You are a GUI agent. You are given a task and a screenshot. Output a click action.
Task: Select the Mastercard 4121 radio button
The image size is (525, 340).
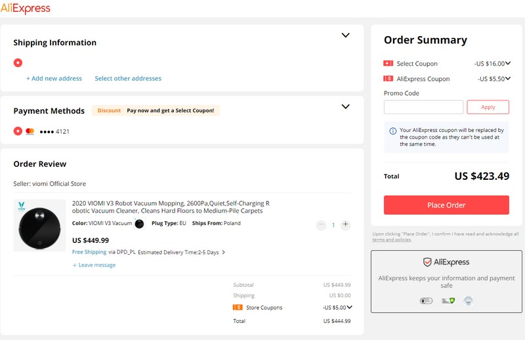[x=18, y=131]
